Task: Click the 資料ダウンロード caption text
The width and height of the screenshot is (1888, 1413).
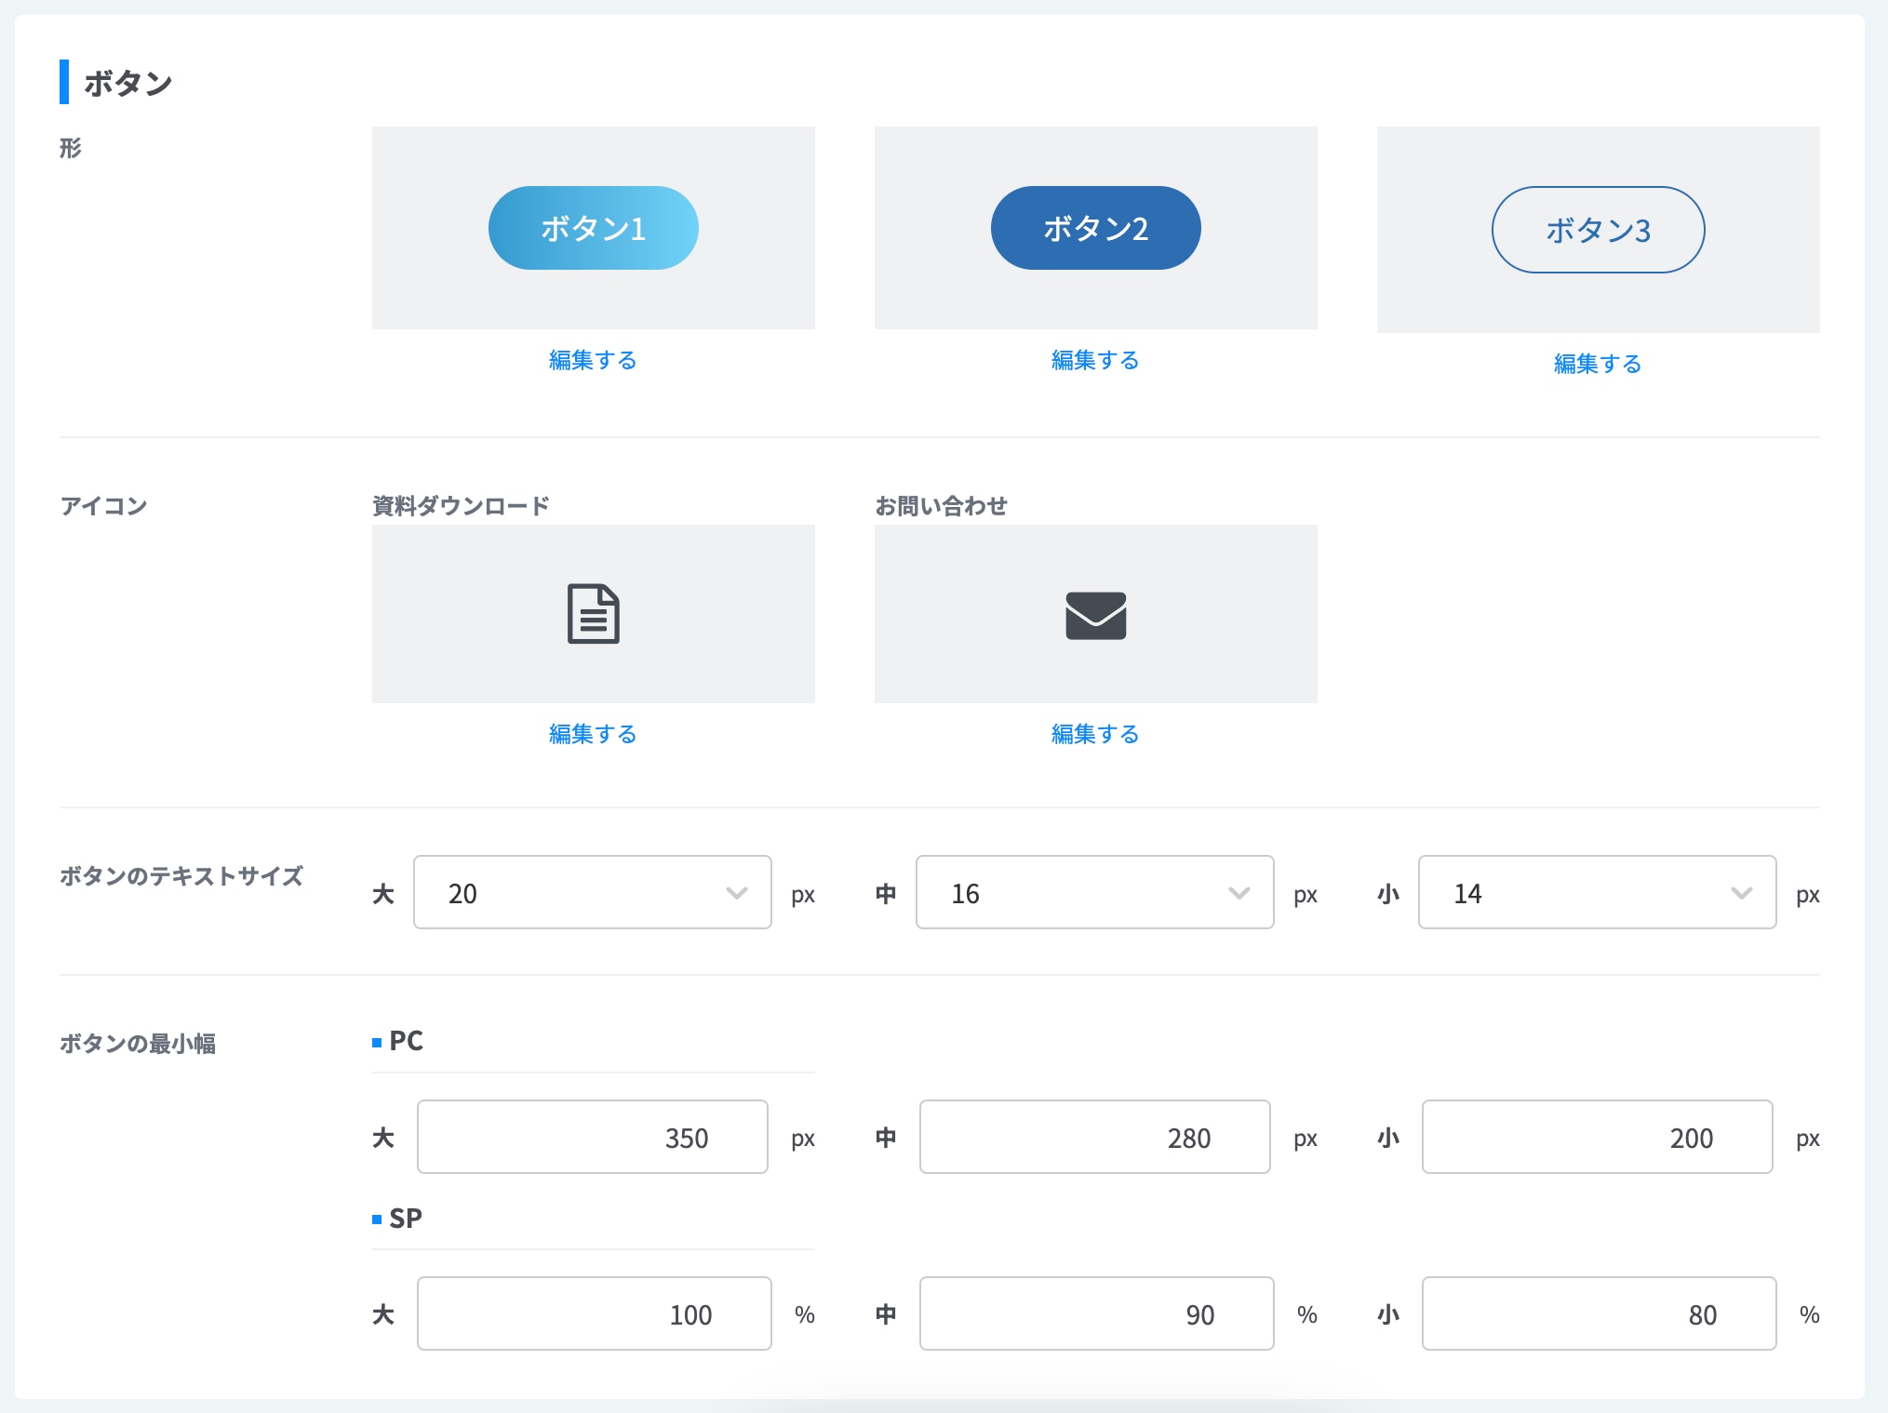Action: (x=461, y=506)
